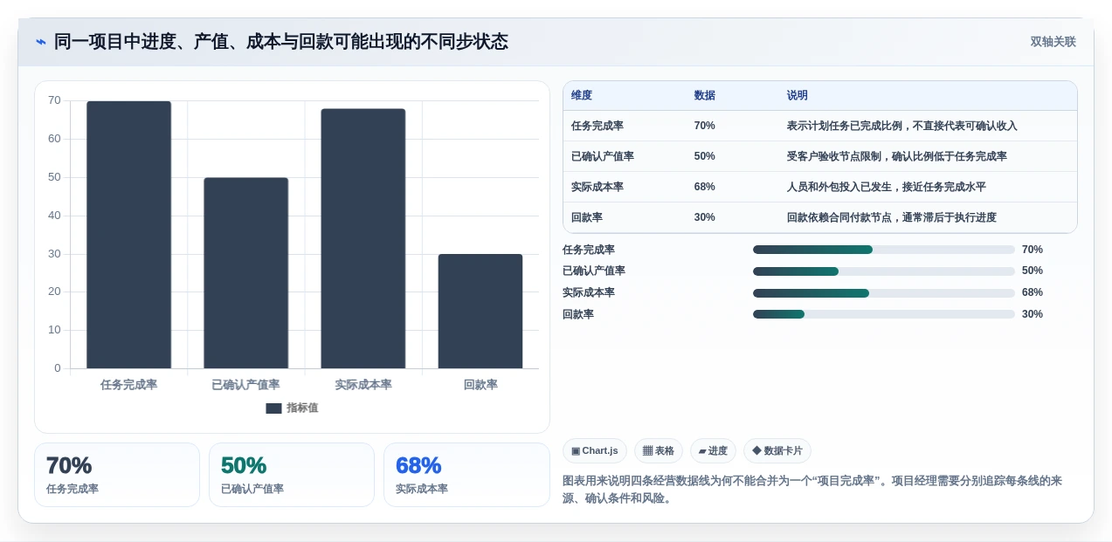The image size is (1112, 542).
Task: Click the lightning icon beside the title
Action: pos(41,42)
